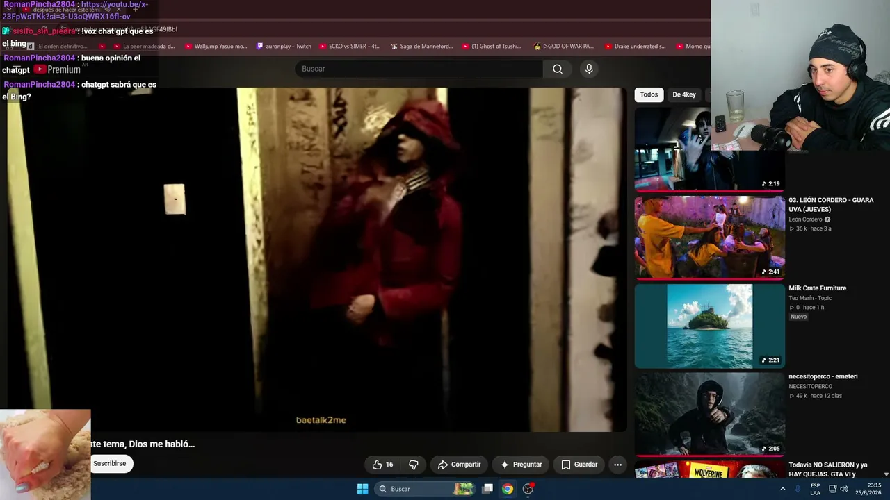The height and width of the screenshot is (500, 890).
Task: Open the necesitoperco - emeteri thumbnail
Action: point(709,414)
